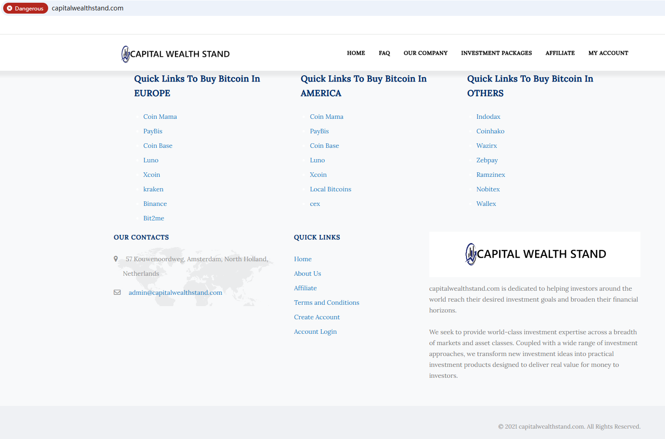Click the Capital Wealth Stand logo beside the navigation menu
Viewport: 665px width, 439px height.
pyautogui.click(x=175, y=54)
